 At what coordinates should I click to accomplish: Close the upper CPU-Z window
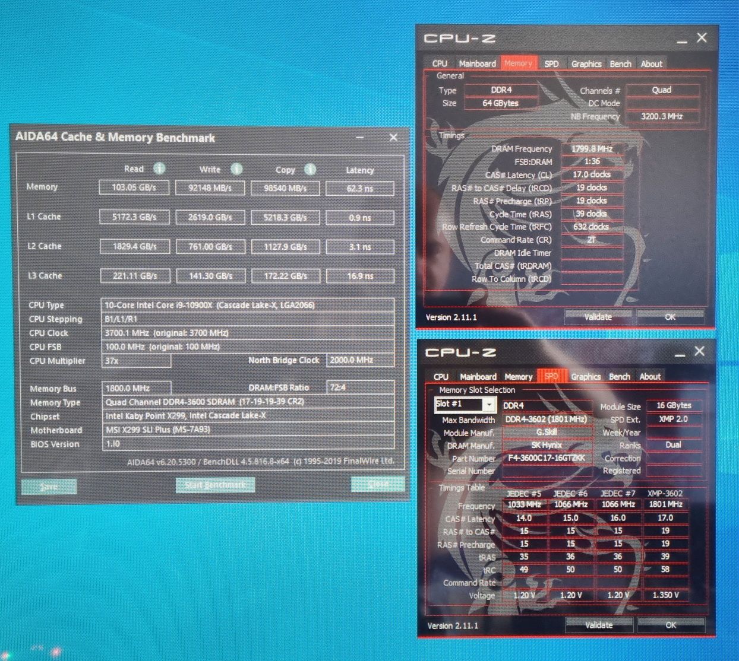click(702, 37)
